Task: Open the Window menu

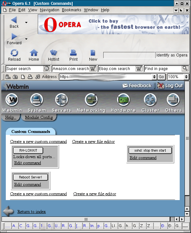Action: point(91,10)
